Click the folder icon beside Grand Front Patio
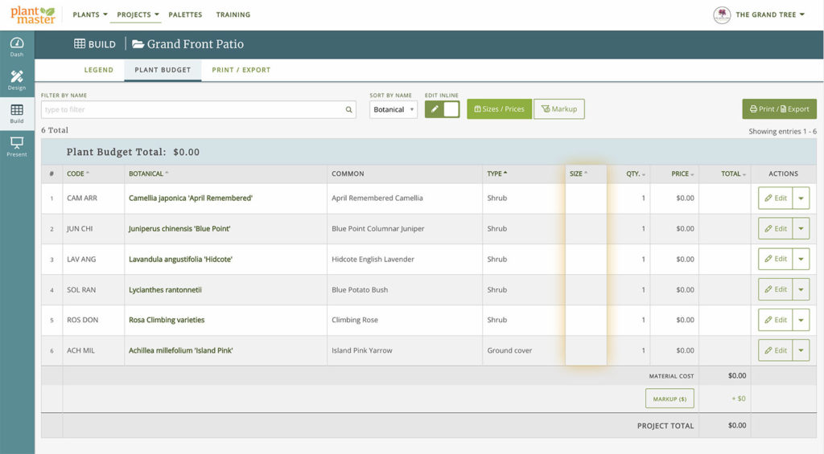This screenshot has width=824, height=454. point(138,44)
